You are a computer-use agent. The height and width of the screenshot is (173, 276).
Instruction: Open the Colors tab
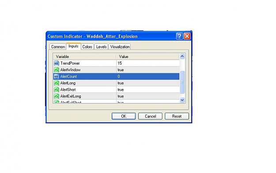tap(87, 47)
